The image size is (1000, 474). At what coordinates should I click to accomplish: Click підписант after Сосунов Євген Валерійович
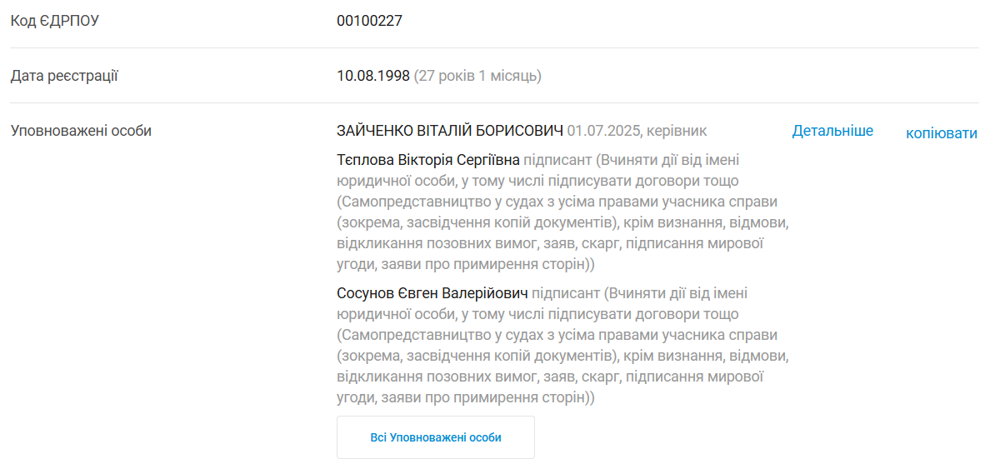coord(566,293)
